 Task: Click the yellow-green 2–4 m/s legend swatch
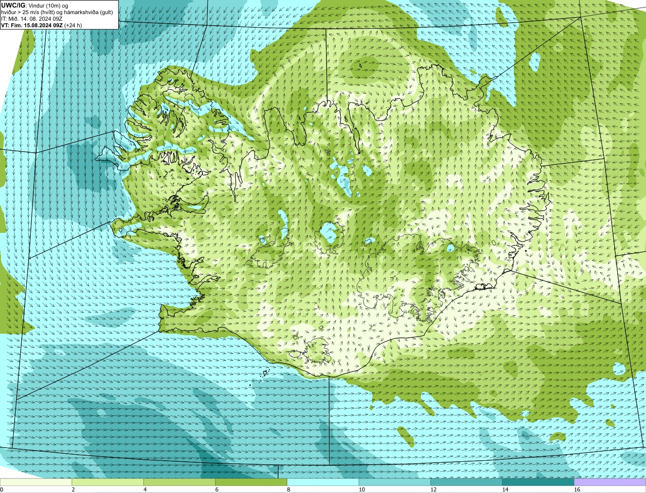(x=107, y=482)
